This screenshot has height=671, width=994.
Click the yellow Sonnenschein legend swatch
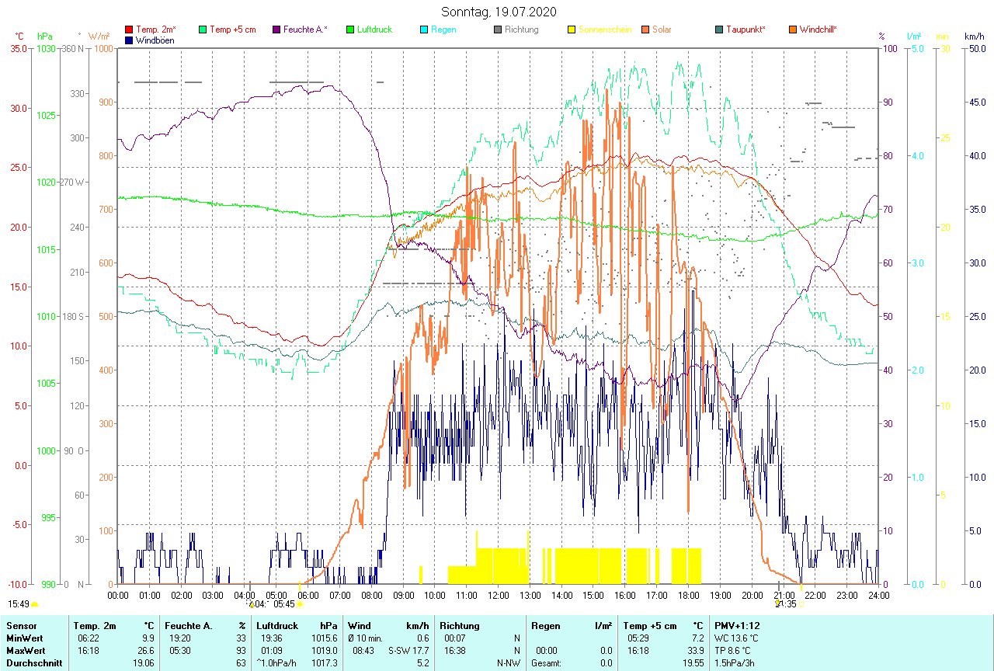point(572,30)
